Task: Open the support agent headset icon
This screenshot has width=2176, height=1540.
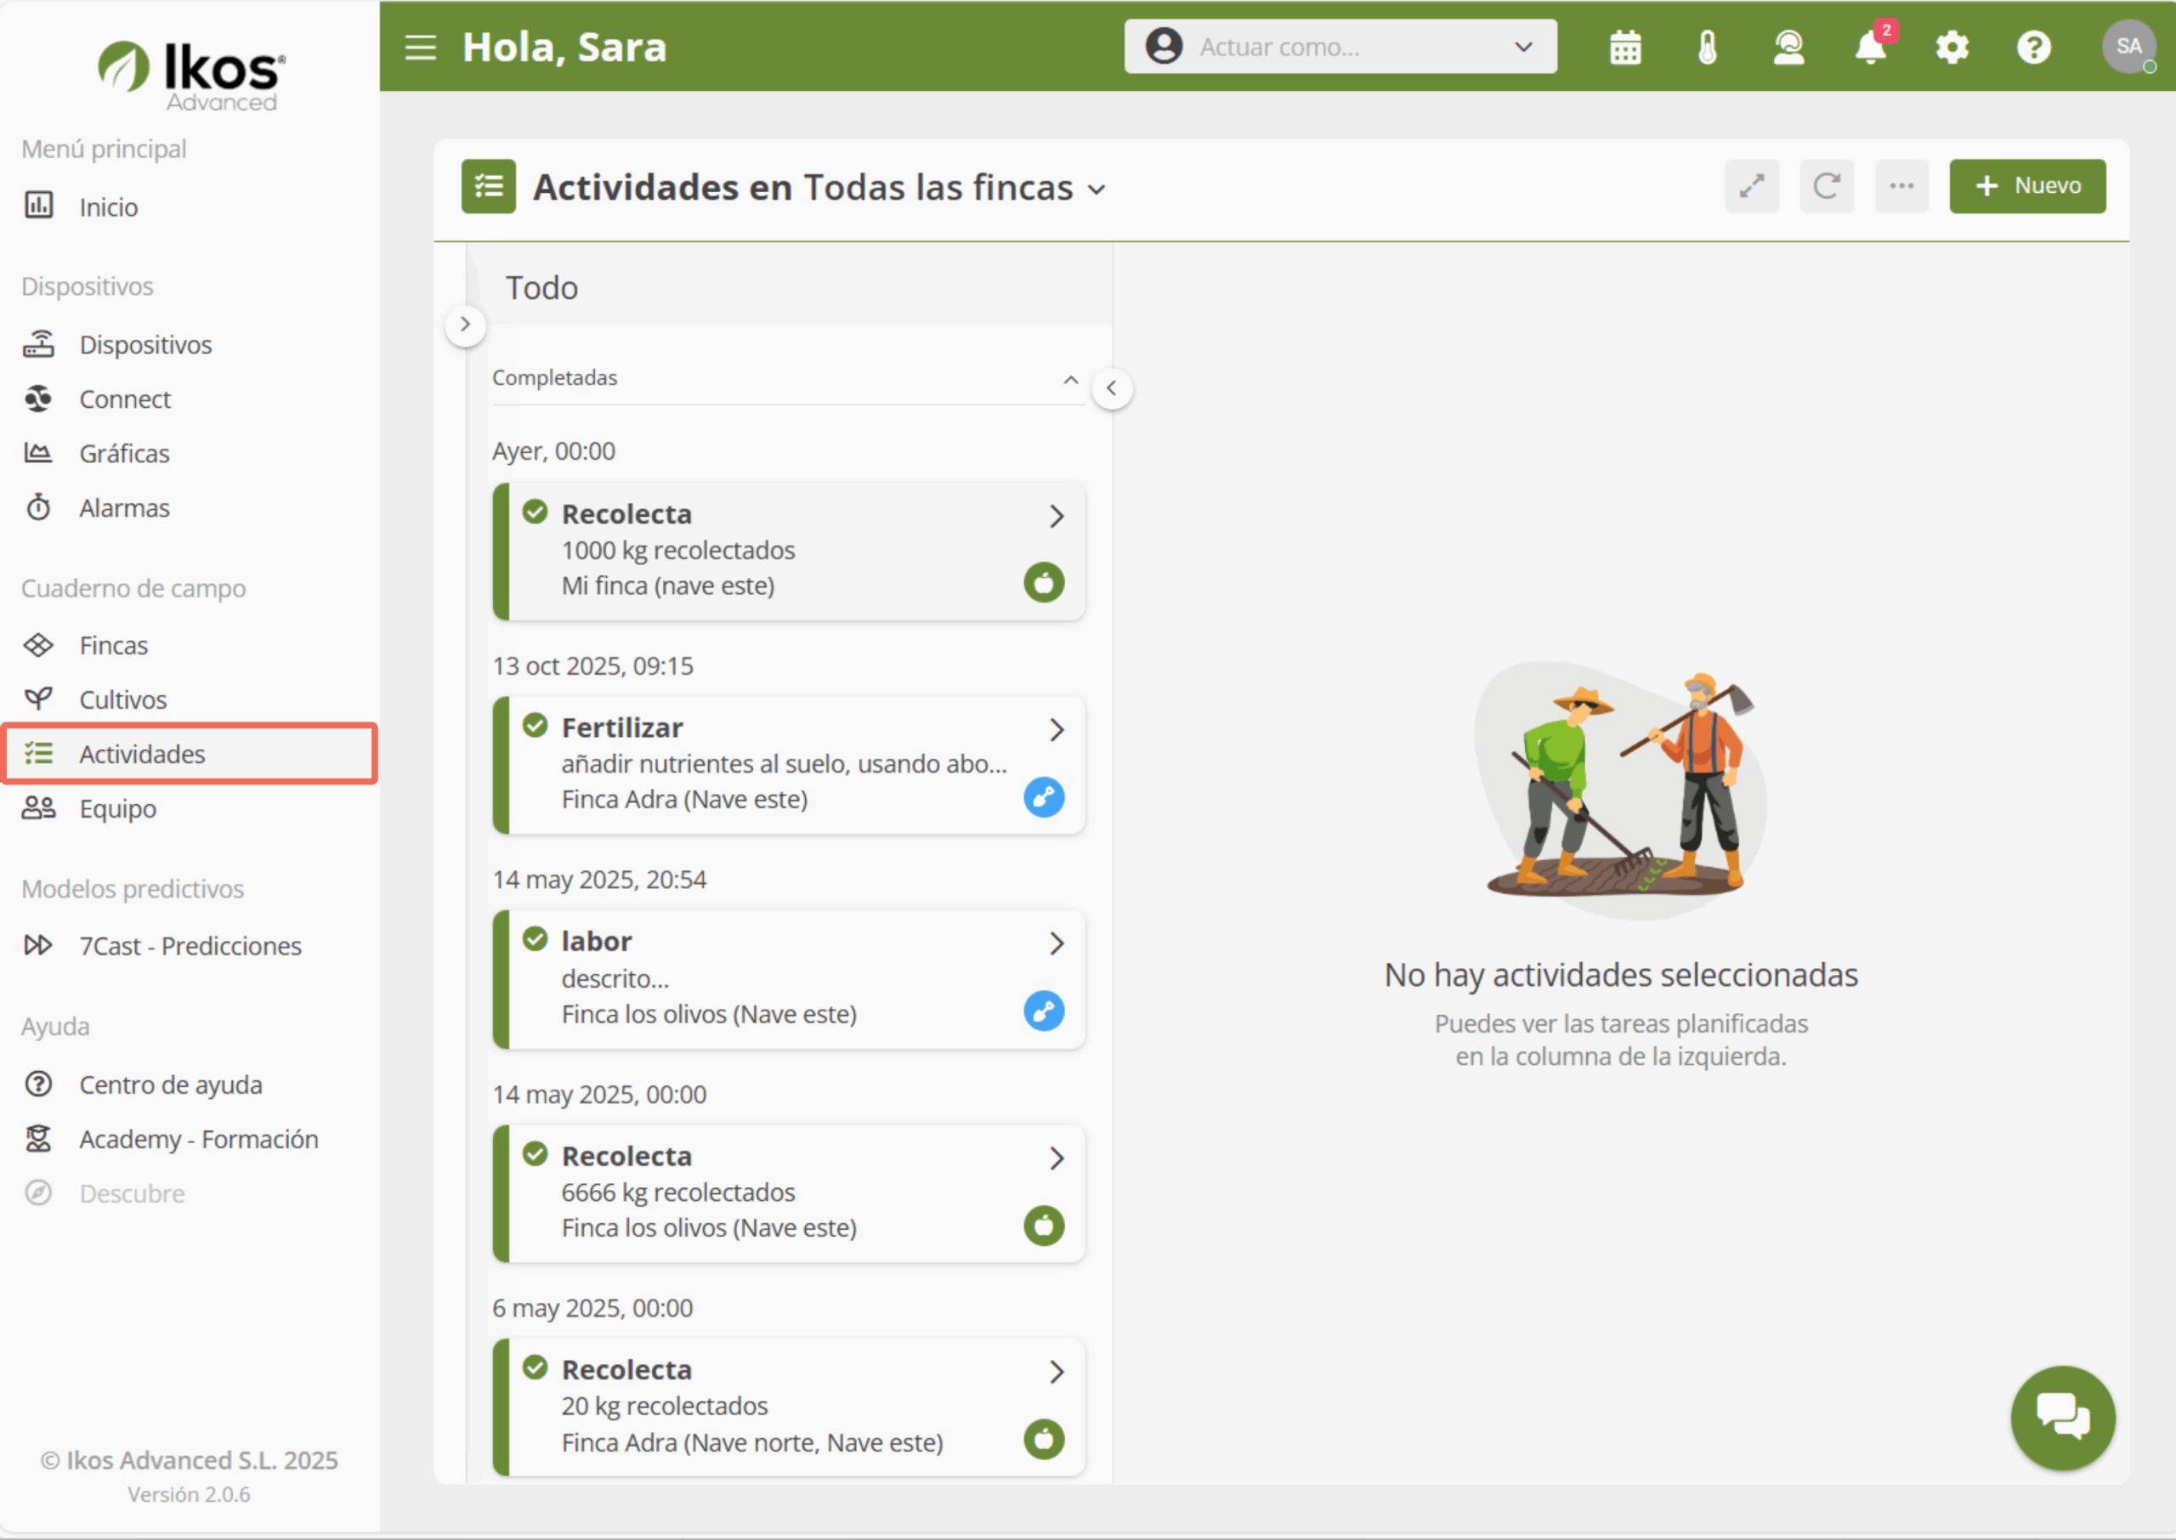Action: (1788, 48)
